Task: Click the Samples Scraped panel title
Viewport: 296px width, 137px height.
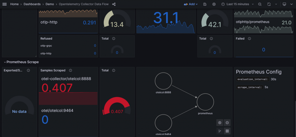Action: click(53, 71)
